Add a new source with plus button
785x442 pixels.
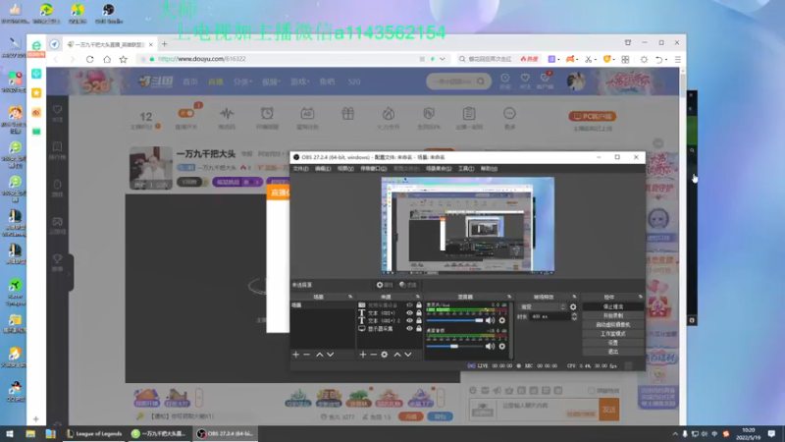click(x=363, y=355)
